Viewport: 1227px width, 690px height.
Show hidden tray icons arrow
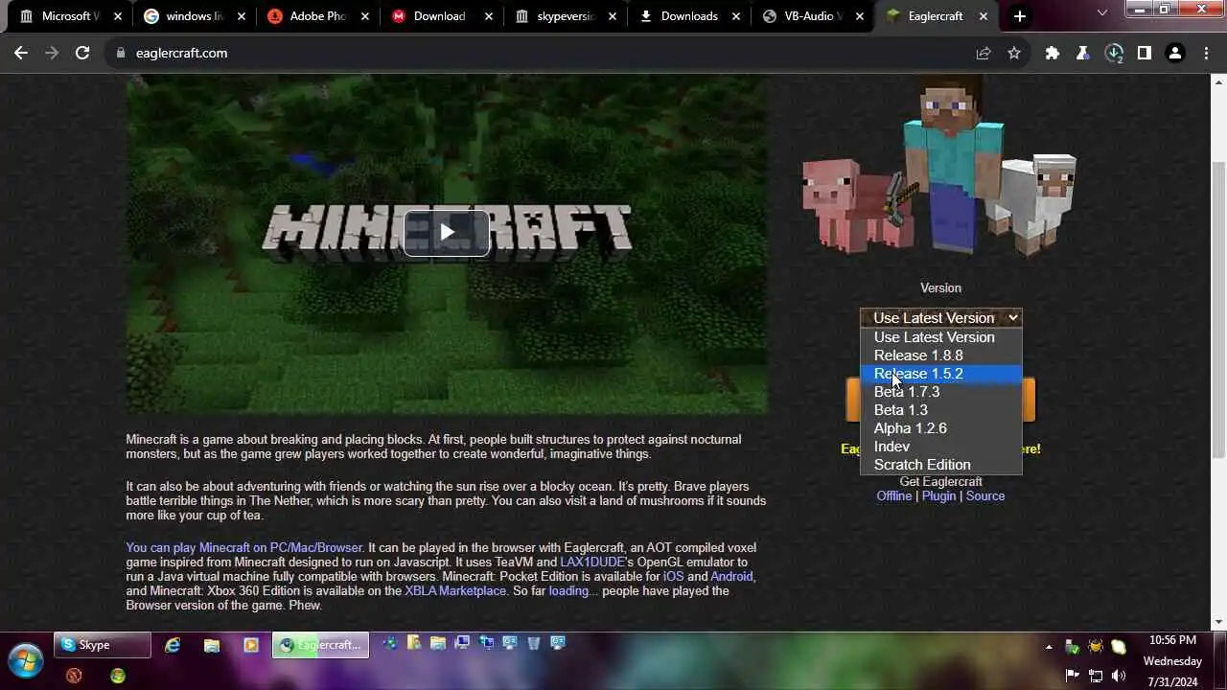[x=1049, y=647]
